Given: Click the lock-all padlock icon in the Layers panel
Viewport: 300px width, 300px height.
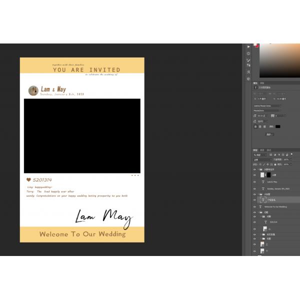Looking at the screenshot, I should click(275, 164).
